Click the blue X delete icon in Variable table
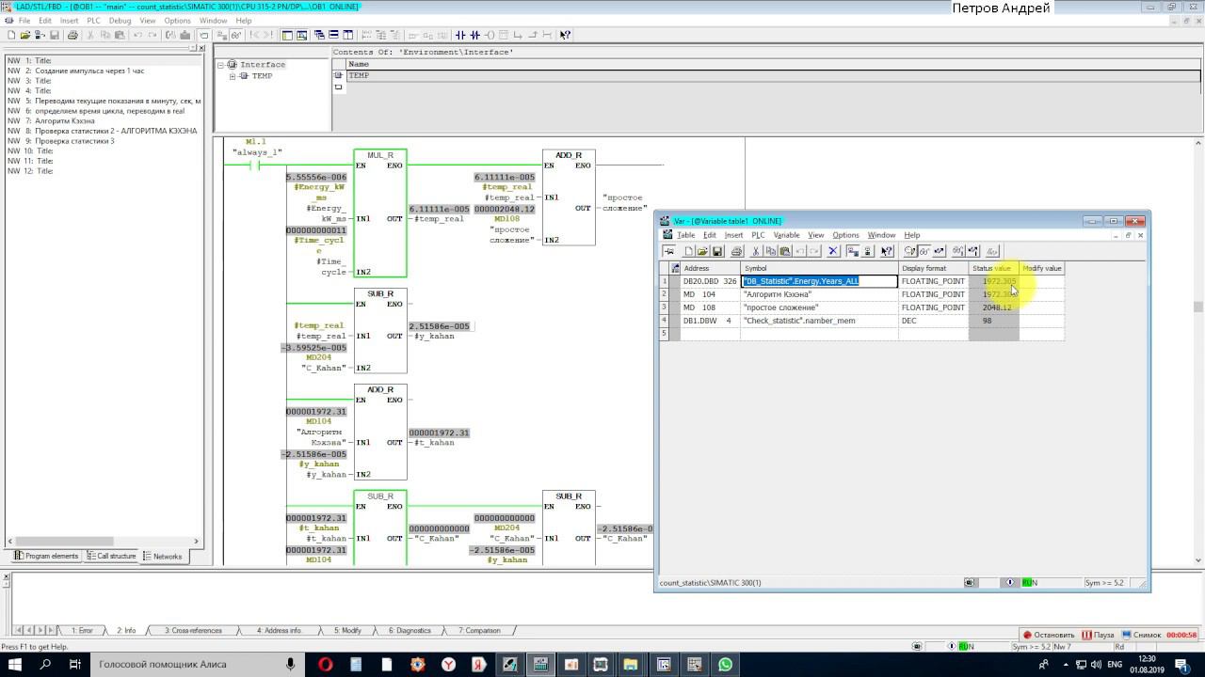1205x677 pixels. click(833, 251)
